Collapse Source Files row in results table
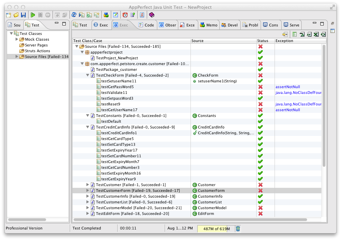 point(77,46)
